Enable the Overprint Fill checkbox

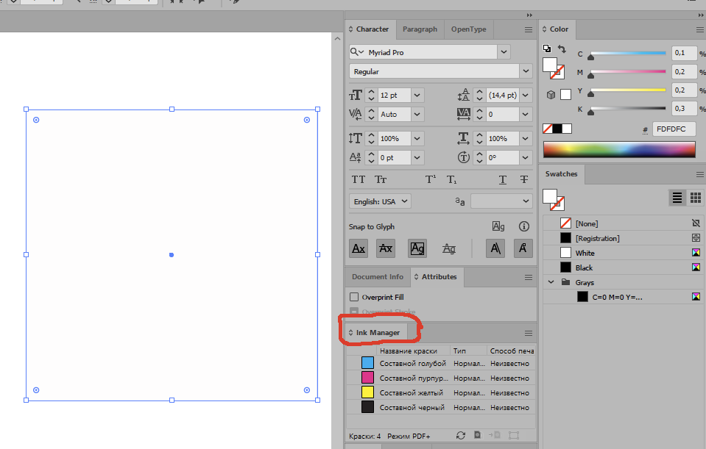[x=354, y=297]
